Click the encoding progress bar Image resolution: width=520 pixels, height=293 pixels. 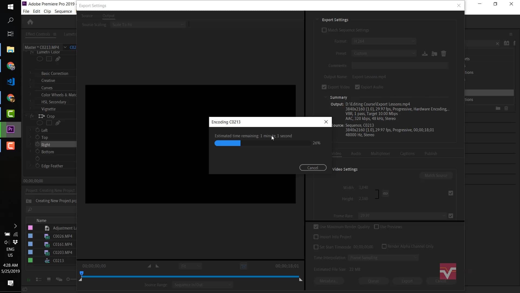[x=262, y=143]
